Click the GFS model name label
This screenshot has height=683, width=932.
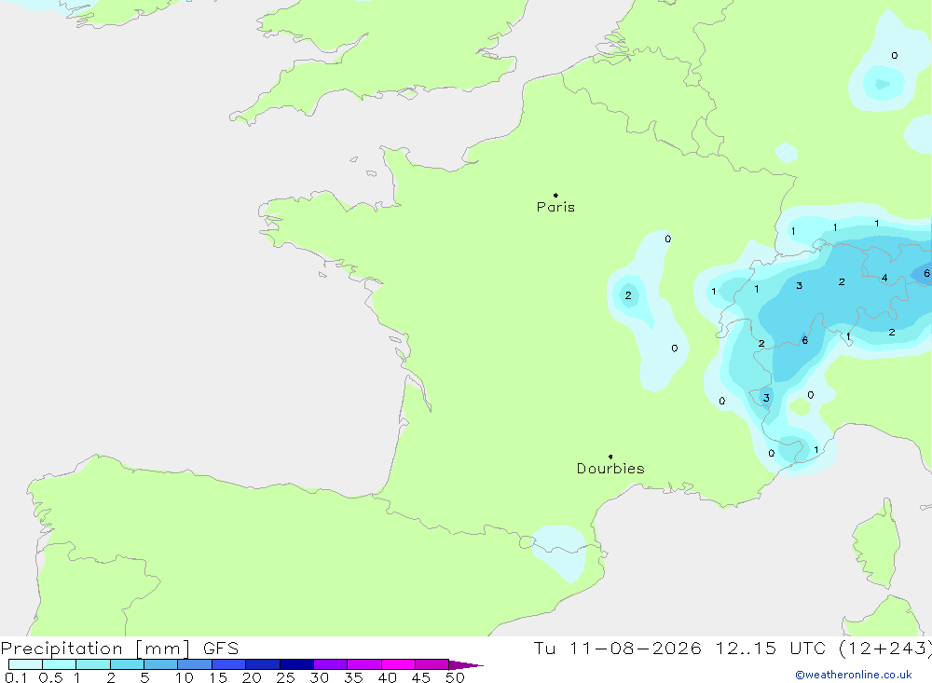point(221,649)
